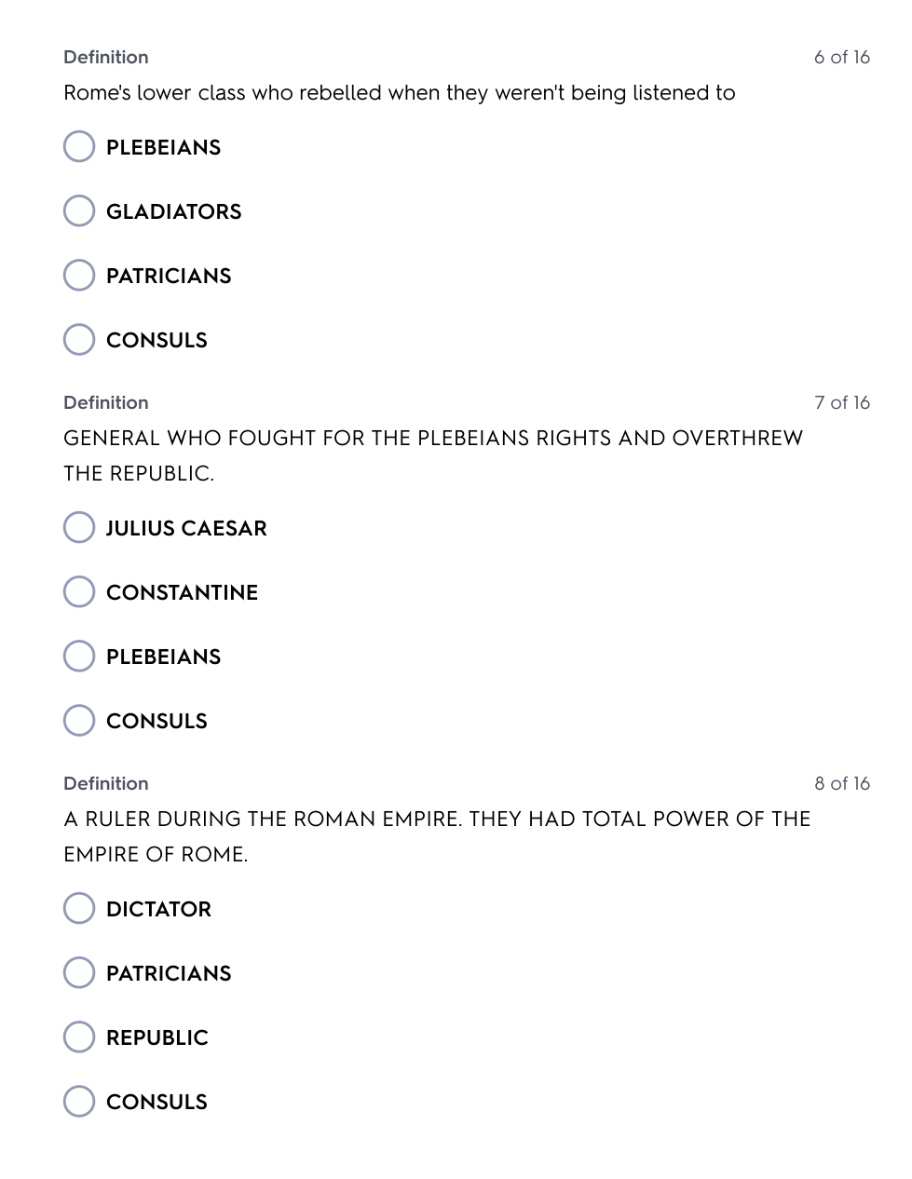Screen dimensions: 912x1179
Task: Select PATRICIANS in question 8
Action: click(x=79, y=973)
